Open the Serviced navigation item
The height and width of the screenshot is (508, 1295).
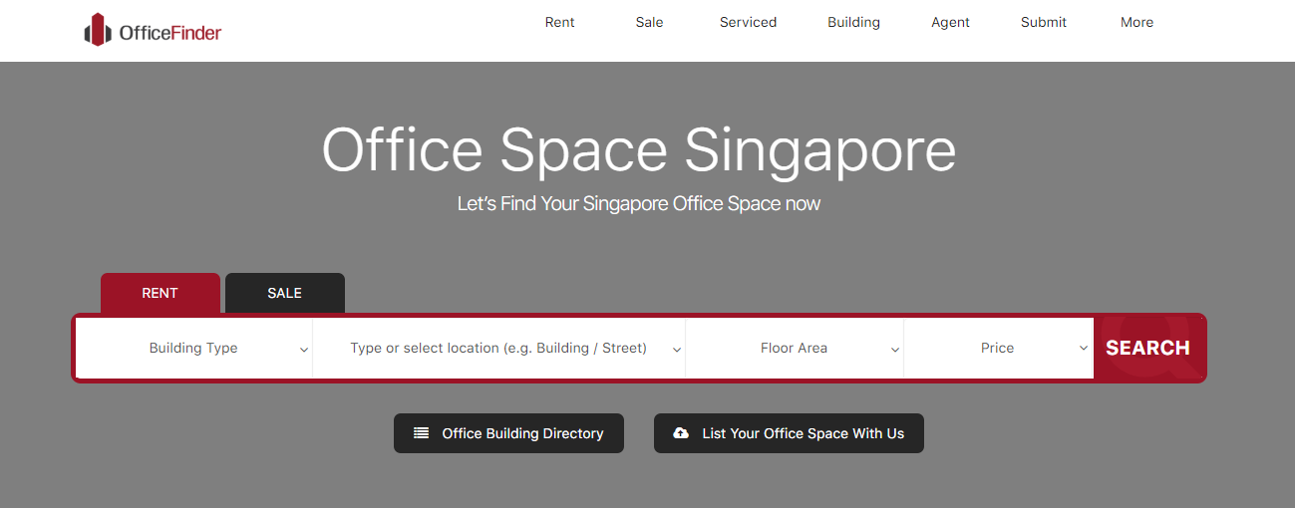point(748,22)
